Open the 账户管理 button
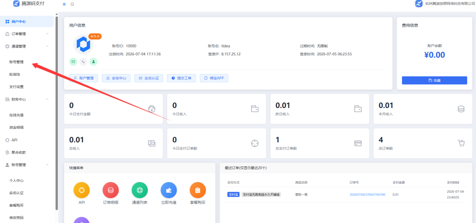Screen dimensions: 476x223 coord(84,78)
